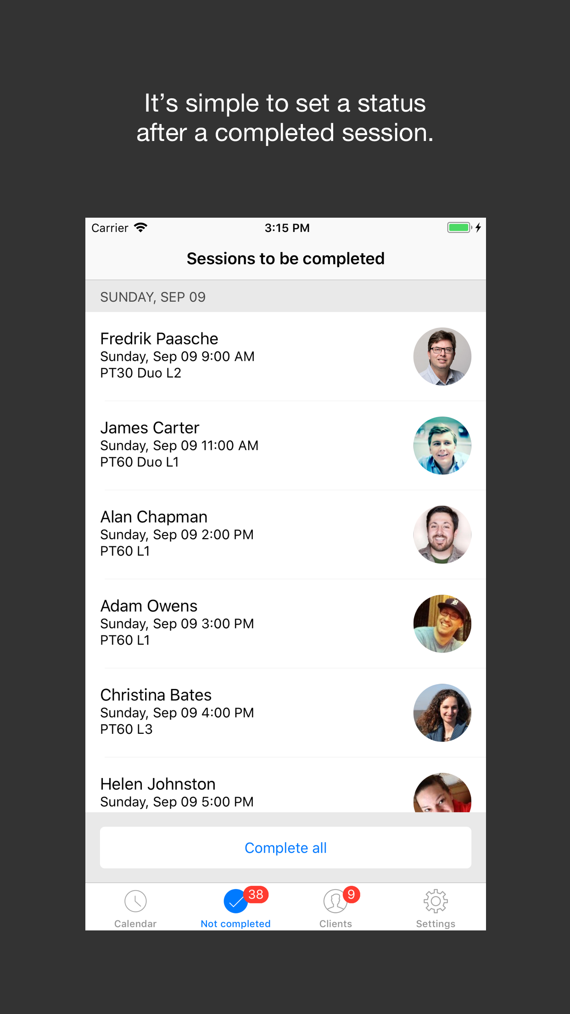Open the Calendar clock icon
570x1014 pixels.
click(135, 901)
